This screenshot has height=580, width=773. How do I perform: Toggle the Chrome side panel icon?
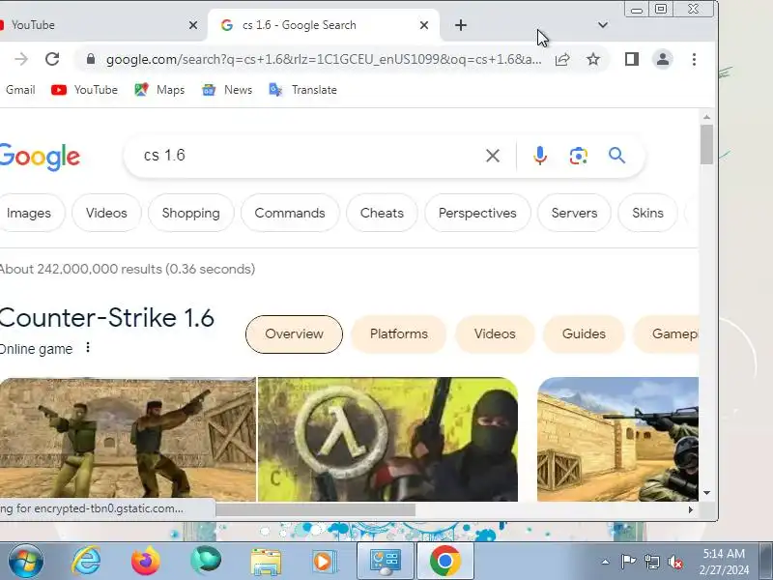click(632, 59)
